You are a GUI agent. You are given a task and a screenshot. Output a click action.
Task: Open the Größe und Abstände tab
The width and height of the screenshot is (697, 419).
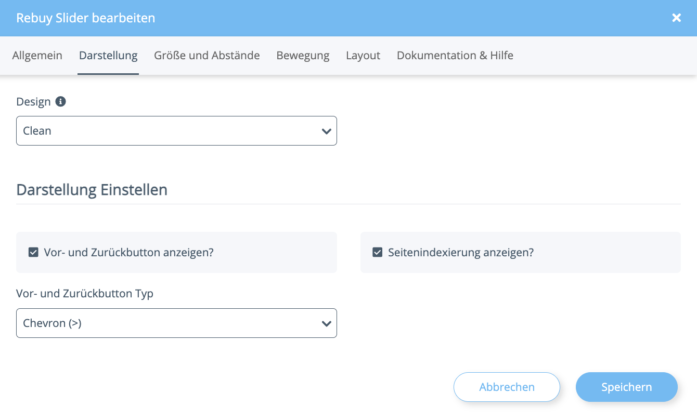tap(207, 56)
